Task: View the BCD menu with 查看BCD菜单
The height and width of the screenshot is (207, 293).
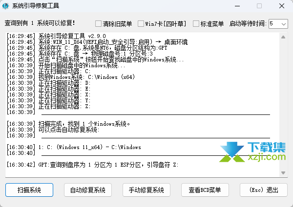Action: [205, 189]
